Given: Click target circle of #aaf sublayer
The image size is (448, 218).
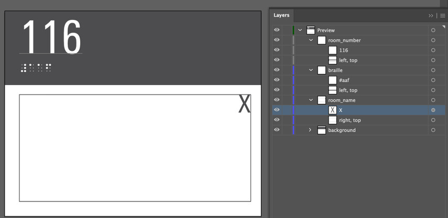Looking at the screenshot, I should 433,80.
